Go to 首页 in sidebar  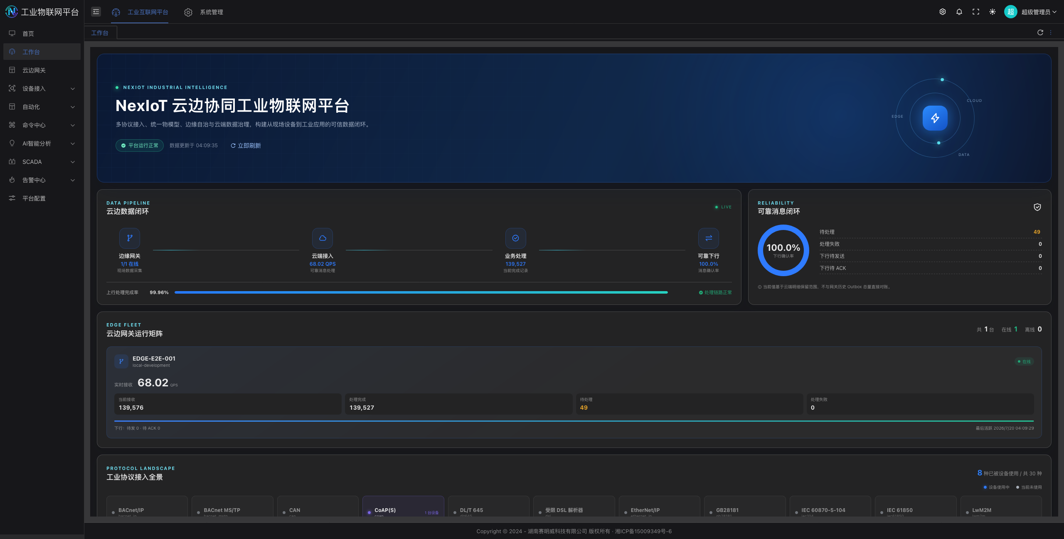point(42,33)
